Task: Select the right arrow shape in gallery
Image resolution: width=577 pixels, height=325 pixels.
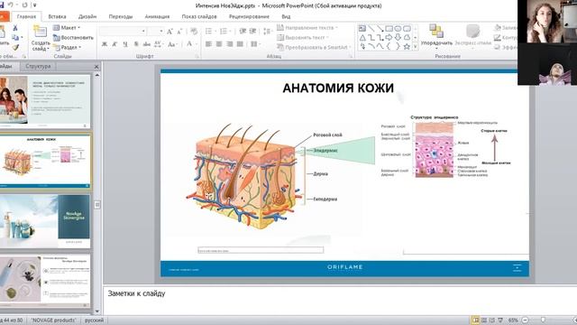Action: click(389, 38)
